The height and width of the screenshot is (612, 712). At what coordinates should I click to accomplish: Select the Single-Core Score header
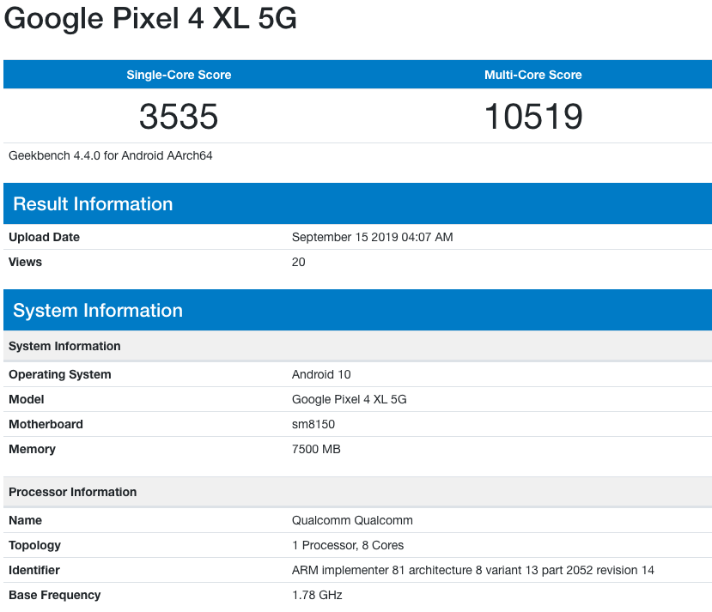click(x=179, y=75)
